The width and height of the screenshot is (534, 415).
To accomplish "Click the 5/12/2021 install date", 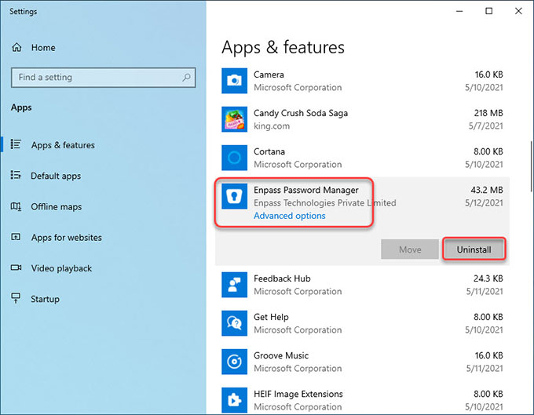I will (x=484, y=203).
